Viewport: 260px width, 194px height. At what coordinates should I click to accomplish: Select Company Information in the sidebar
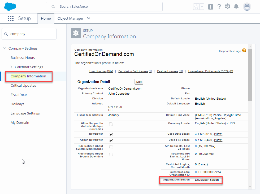click(x=28, y=76)
